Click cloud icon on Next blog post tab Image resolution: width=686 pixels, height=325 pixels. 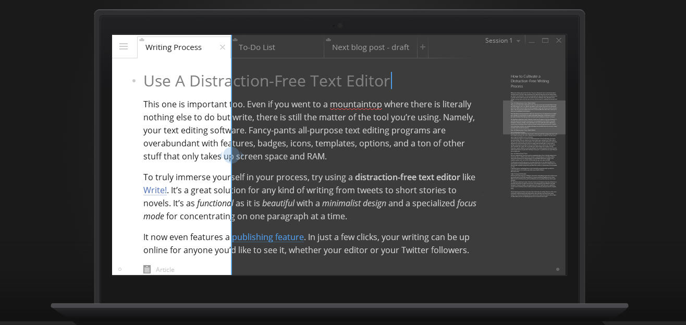click(x=328, y=40)
